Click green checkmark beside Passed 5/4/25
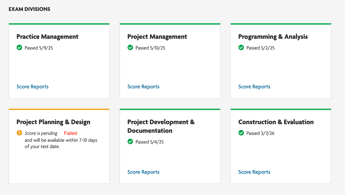This screenshot has height=195, width=345. tap(130, 142)
